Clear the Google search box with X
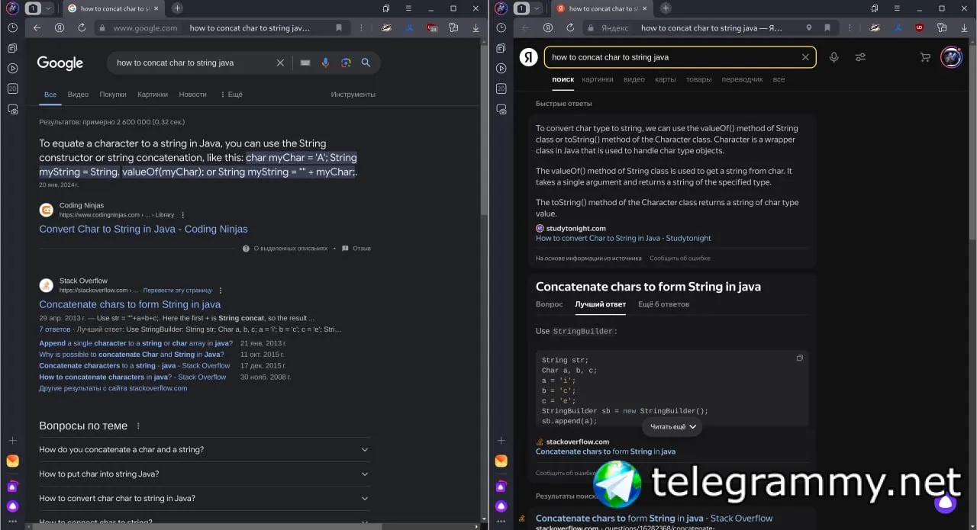The image size is (977, 530). [280, 63]
